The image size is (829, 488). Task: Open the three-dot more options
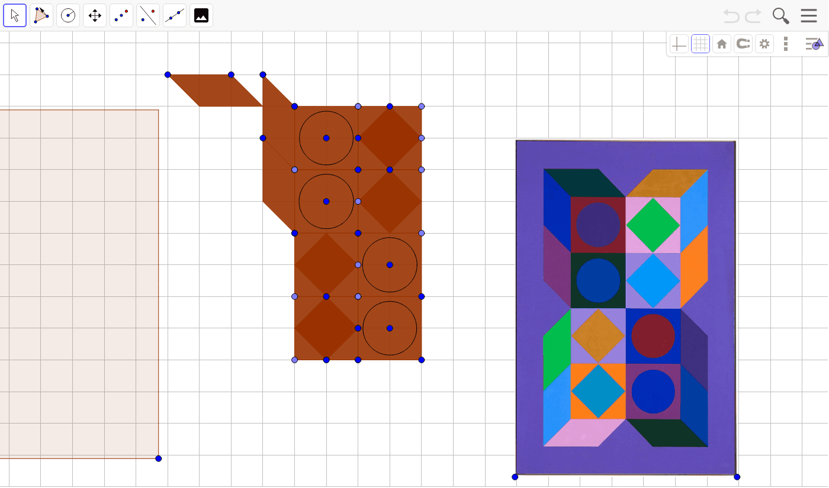[x=786, y=44]
